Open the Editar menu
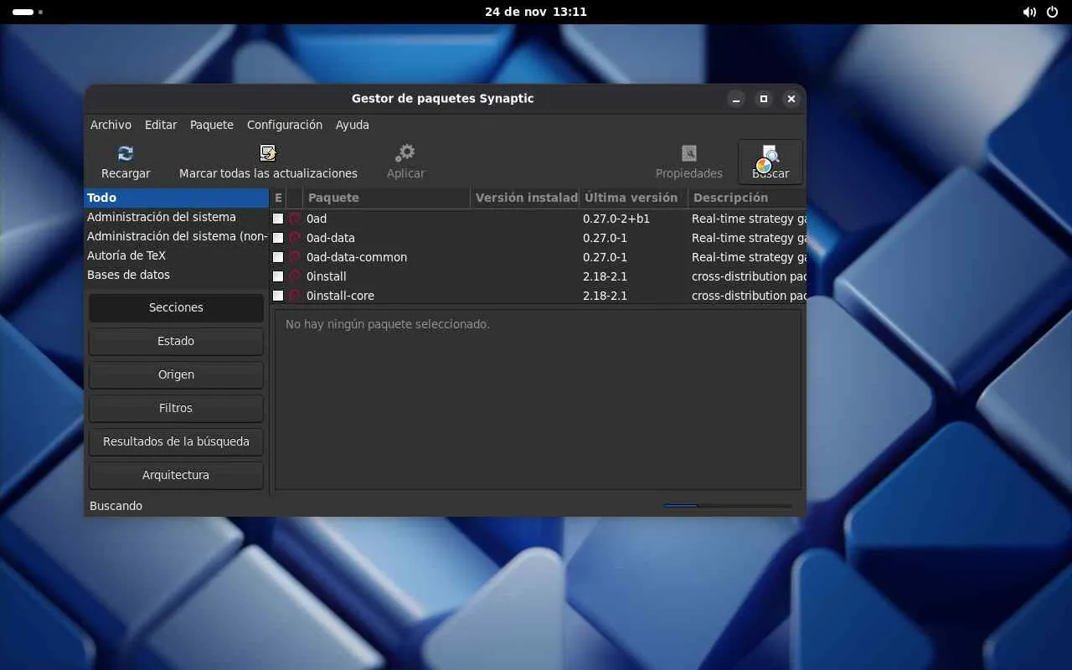 (x=161, y=125)
